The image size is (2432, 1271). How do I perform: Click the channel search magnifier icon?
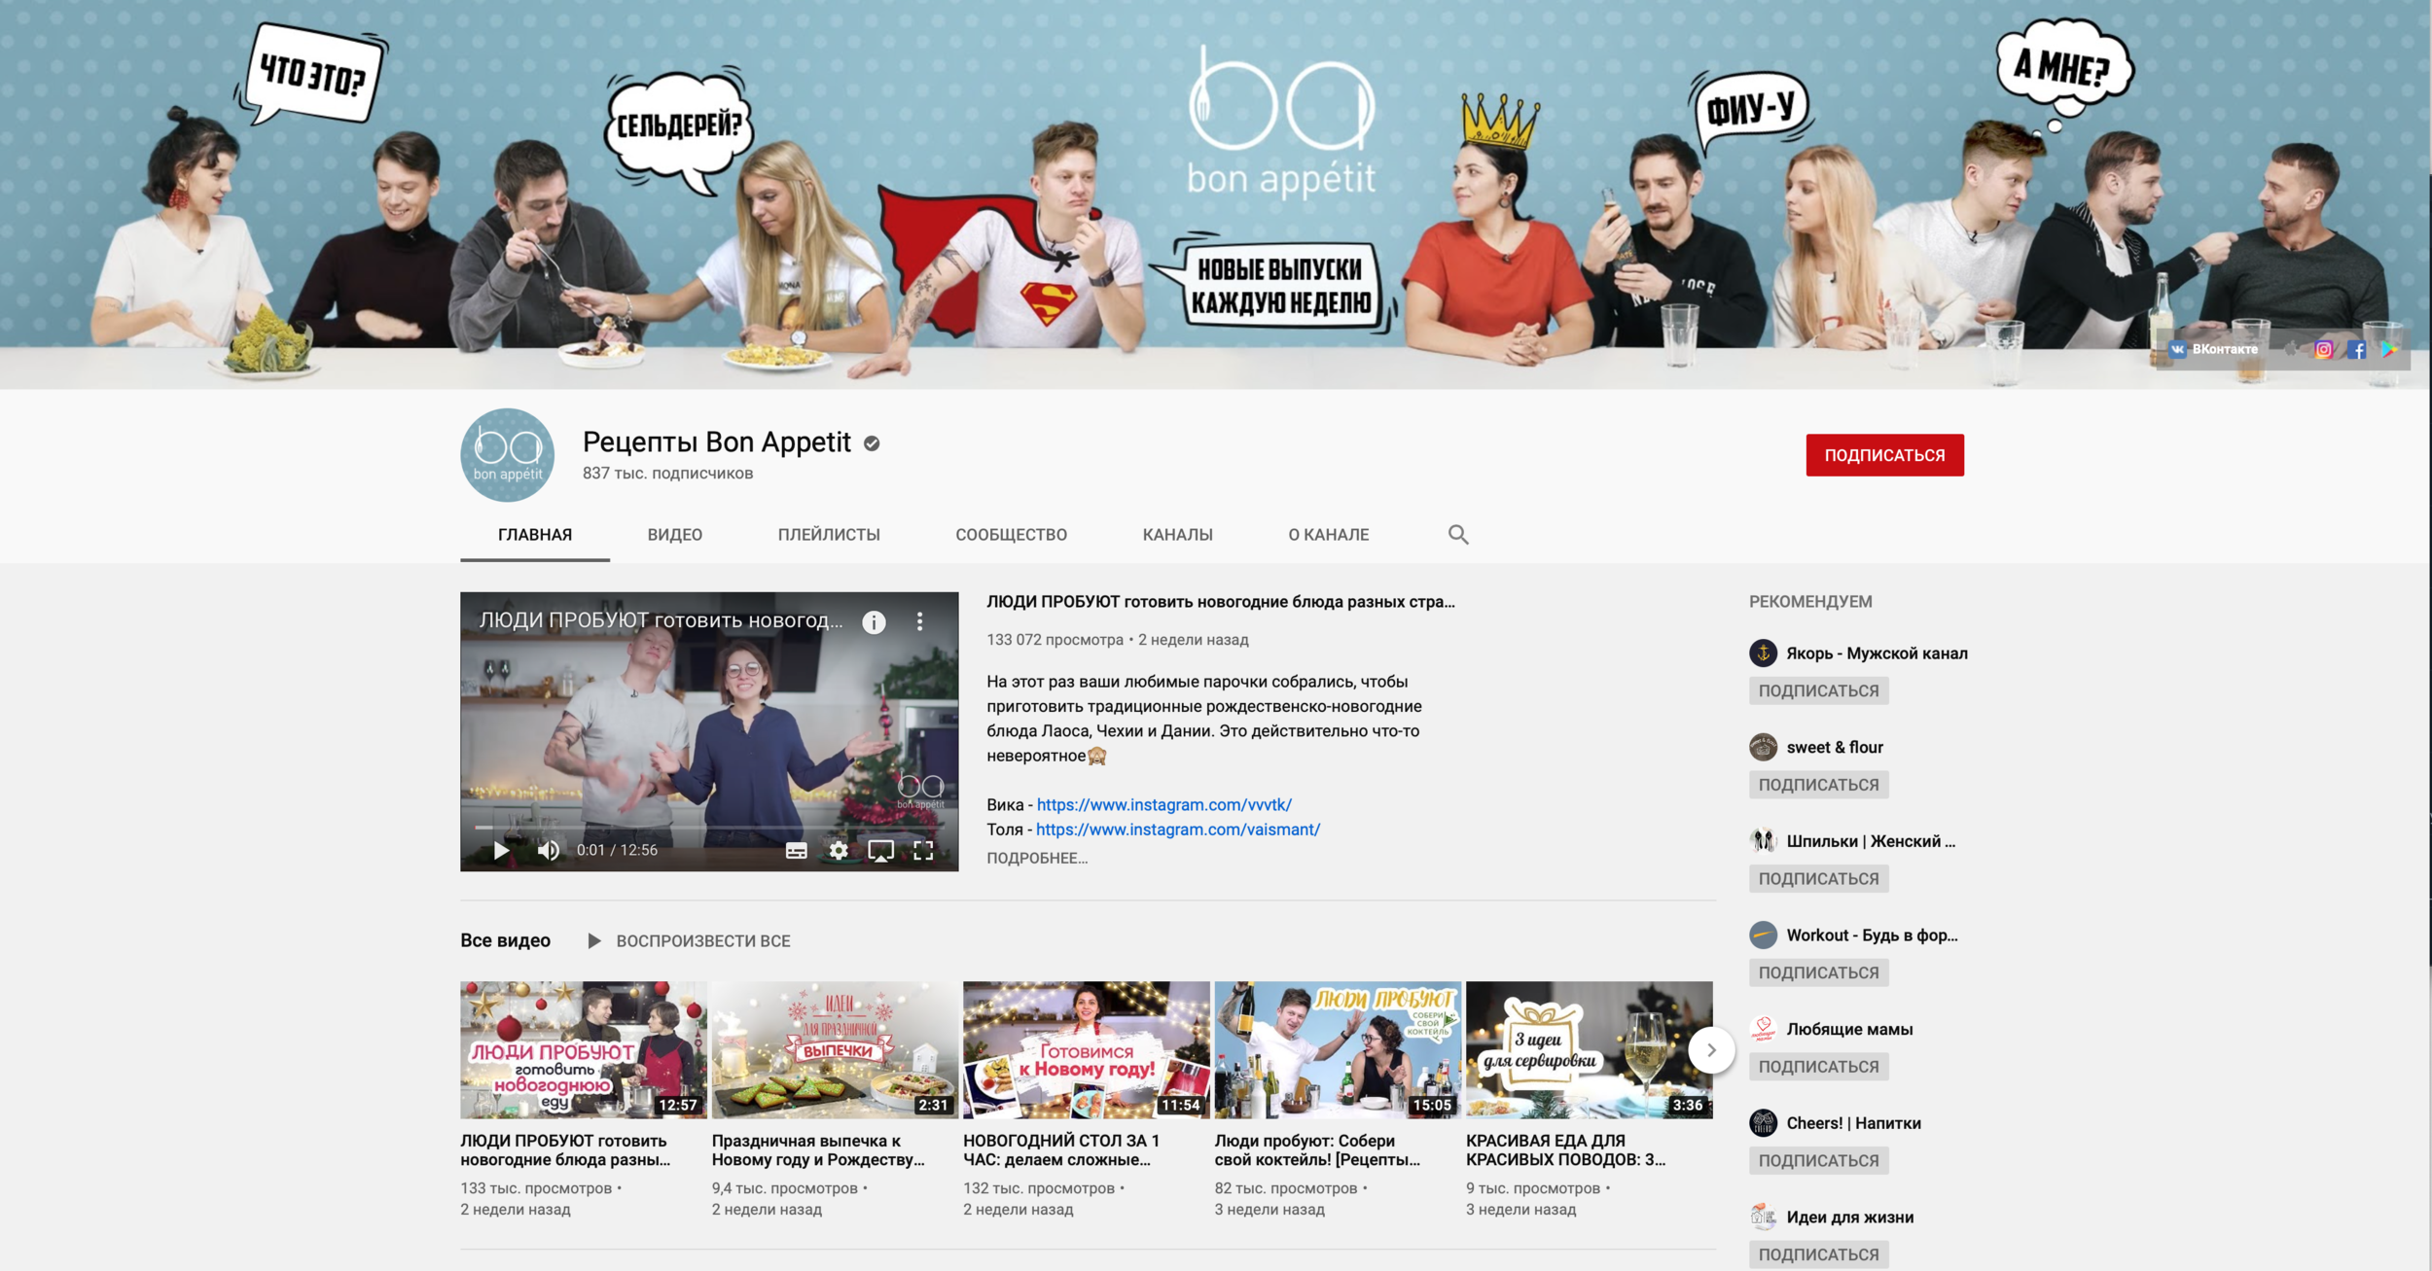coord(1457,534)
